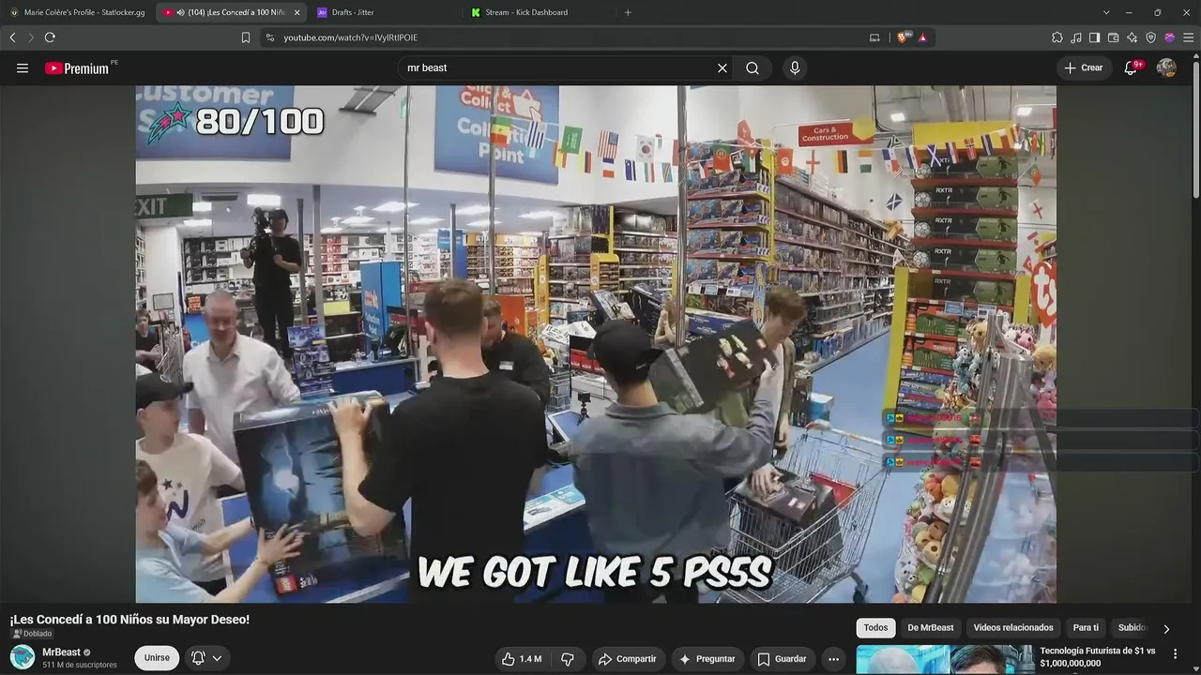Click the '511 M de suscriptores' text
The image size is (1201, 675).
[80, 666]
